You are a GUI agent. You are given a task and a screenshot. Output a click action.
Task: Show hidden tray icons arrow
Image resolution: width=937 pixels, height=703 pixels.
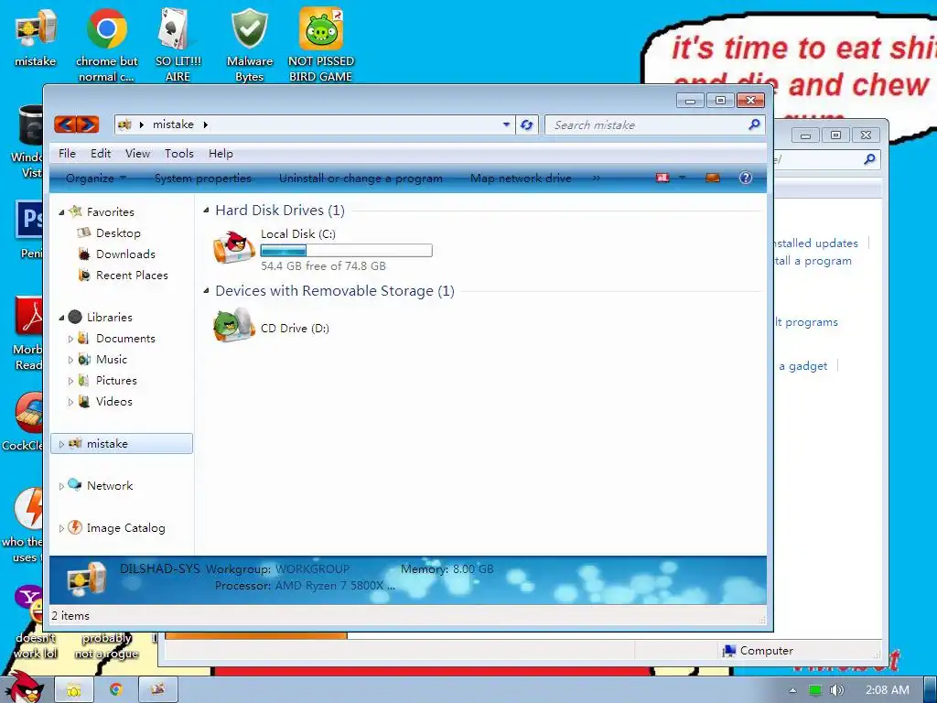pos(792,690)
